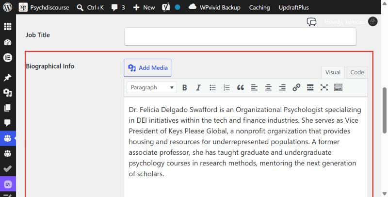Align text left
This screenshot has width=388, height=197.
[254, 87]
